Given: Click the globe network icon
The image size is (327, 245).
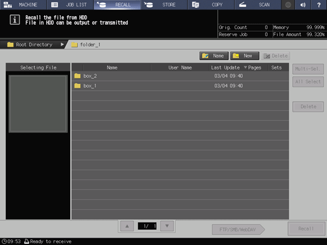Looking at the screenshot, I should (x=288, y=4).
